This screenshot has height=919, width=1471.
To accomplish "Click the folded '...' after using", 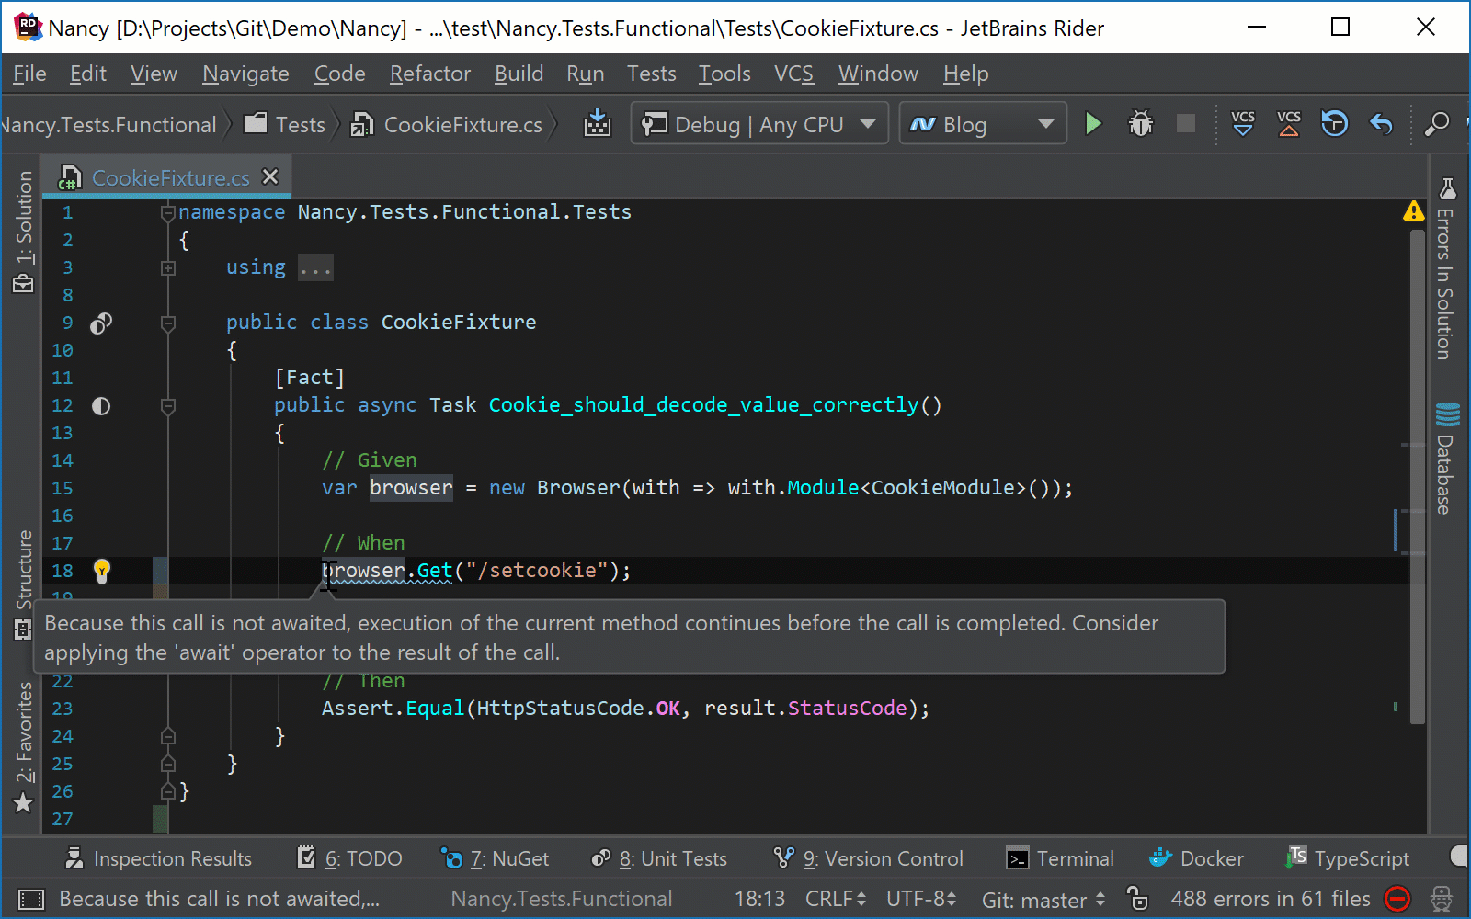I will (x=315, y=268).
